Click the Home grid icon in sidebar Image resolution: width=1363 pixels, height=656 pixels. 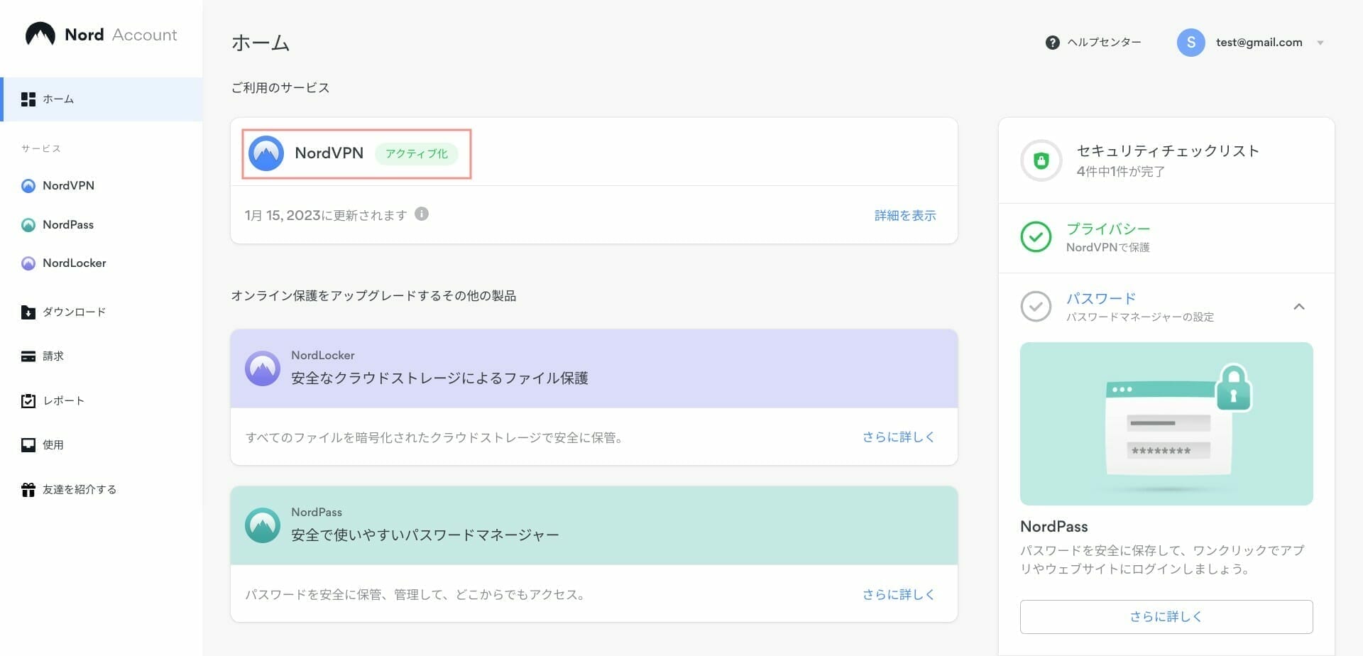pos(28,99)
